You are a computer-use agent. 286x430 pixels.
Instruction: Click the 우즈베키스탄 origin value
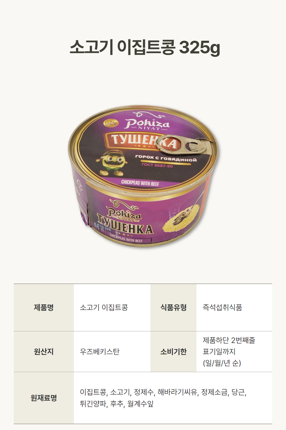click(x=100, y=352)
